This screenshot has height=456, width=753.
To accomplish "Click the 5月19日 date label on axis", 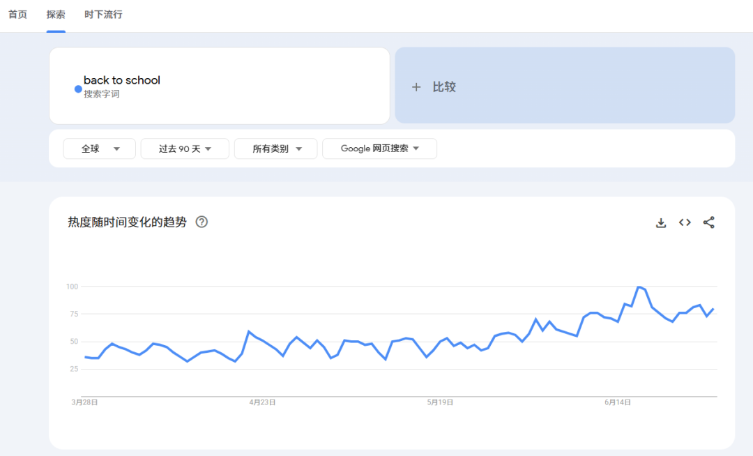I will (x=440, y=402).
